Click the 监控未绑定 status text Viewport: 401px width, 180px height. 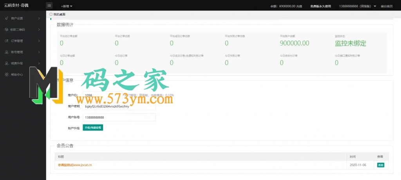click(x=350, y=43)
